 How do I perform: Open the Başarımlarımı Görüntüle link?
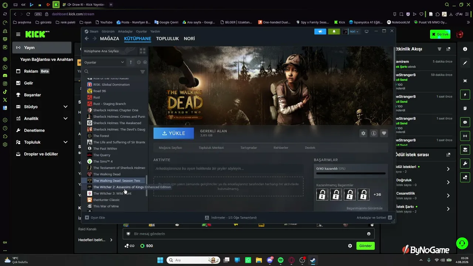[364, 208]
